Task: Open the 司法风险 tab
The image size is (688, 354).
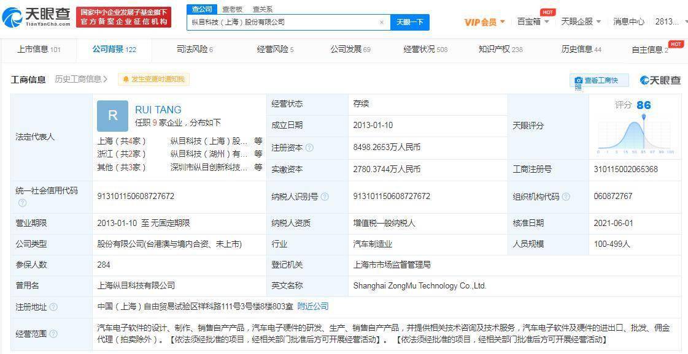Action: pos(195,50)
